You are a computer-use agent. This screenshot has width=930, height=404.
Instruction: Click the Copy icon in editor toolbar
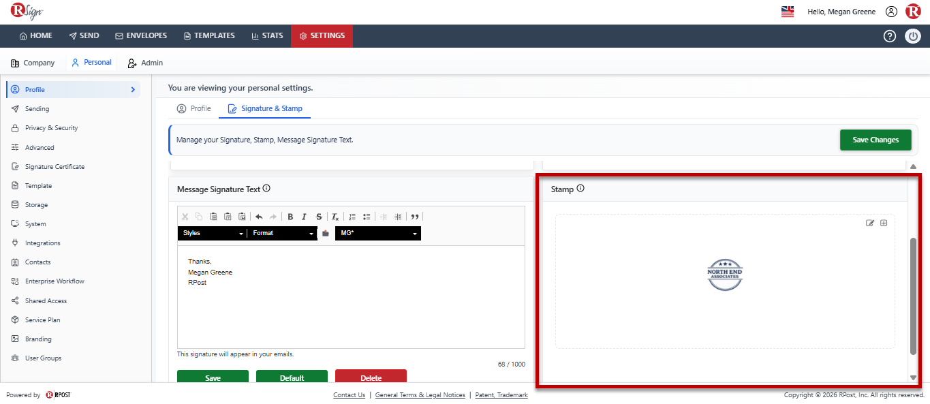199,217
